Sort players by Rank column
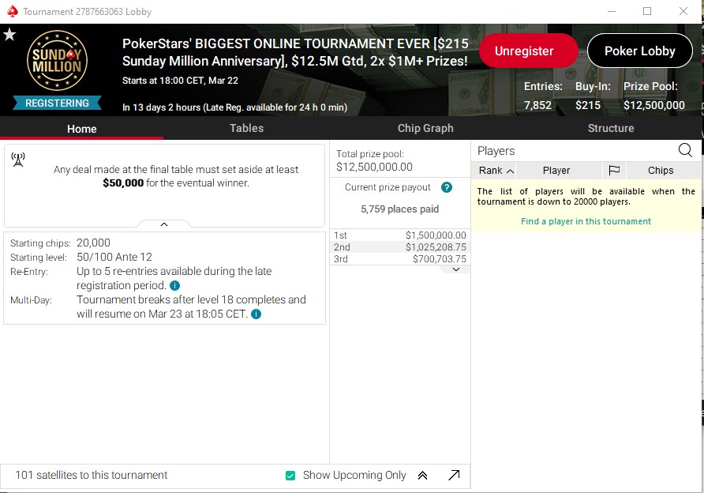 click(x=495, y=171)
